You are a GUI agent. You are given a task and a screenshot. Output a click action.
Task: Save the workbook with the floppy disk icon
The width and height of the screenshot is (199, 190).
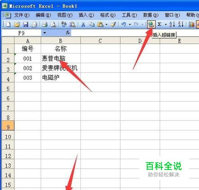(25, 25)
